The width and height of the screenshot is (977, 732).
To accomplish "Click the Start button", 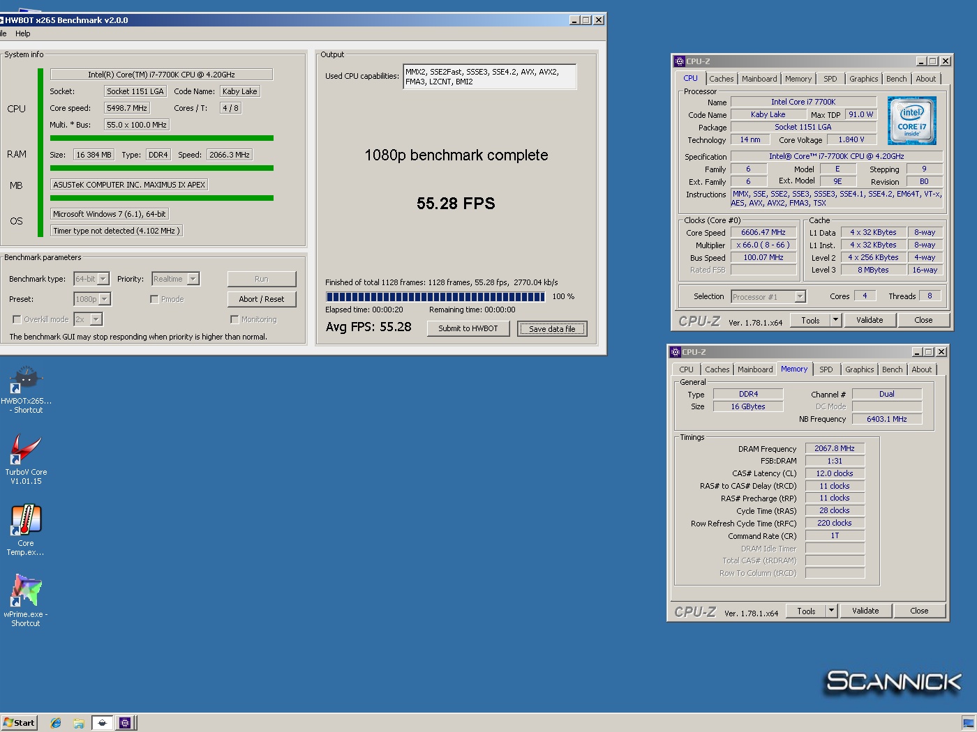I will (19, 723).
